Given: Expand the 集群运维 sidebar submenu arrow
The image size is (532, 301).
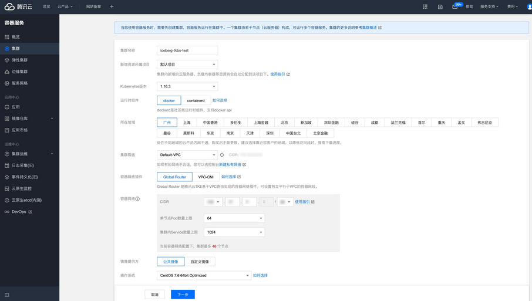Looking at the screenshot, I should (x=52, y=154).
